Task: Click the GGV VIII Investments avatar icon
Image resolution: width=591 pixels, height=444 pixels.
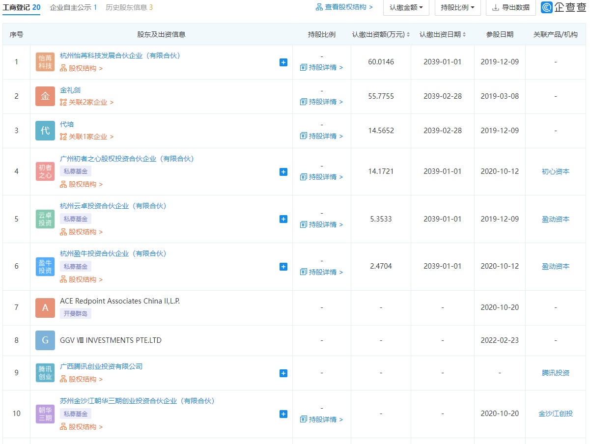Action: click(x=45, y=340)
